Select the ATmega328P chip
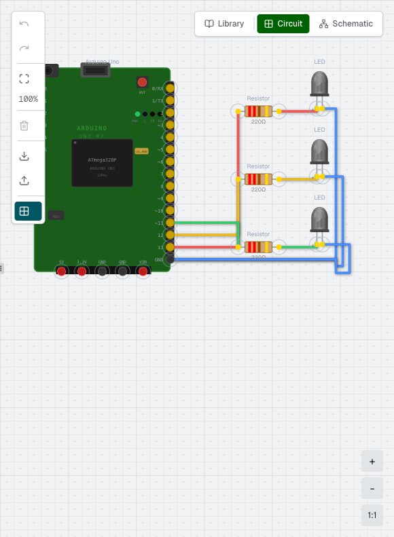 tap(102, 163)
